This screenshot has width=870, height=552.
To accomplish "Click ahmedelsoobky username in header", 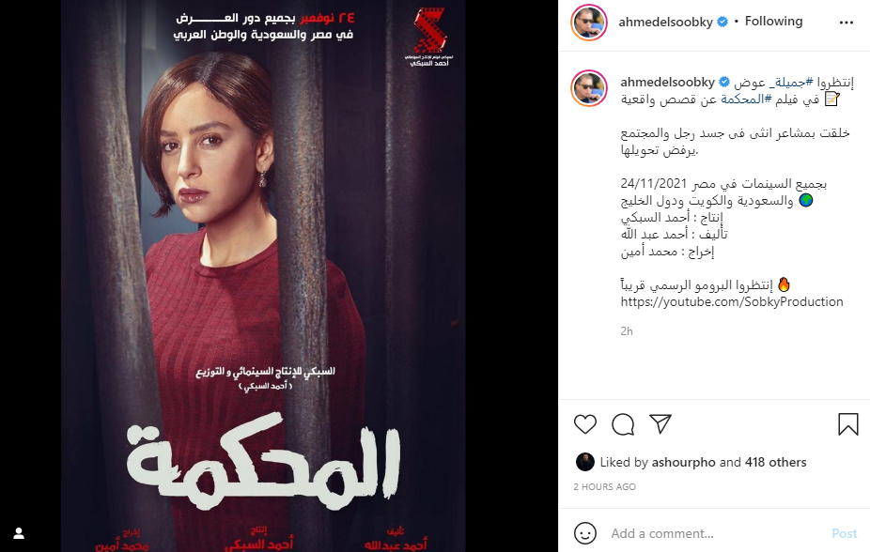I will 665,23.
